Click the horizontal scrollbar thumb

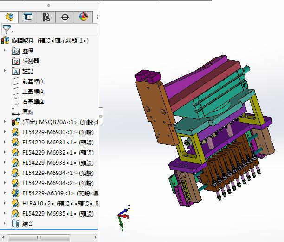pyautogui.click(x=39, y=237)
